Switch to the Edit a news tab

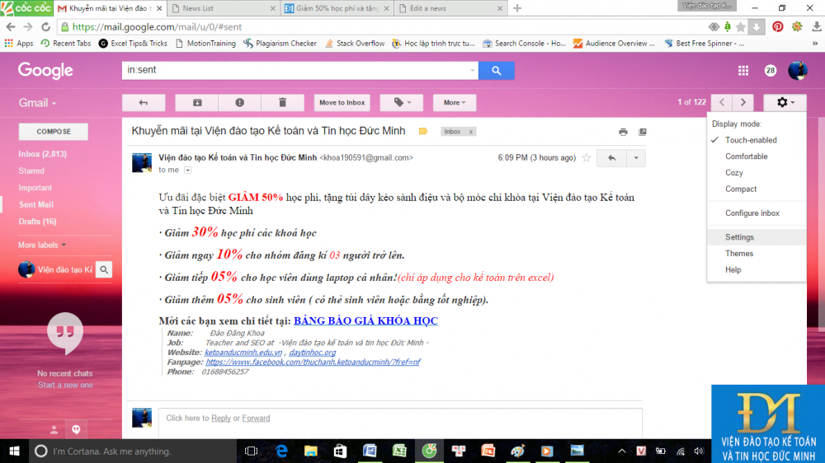click(x=450, y=8)
